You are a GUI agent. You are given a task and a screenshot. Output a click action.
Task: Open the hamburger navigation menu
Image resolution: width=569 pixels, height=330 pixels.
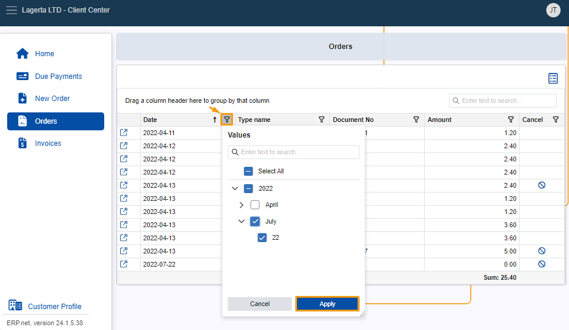point(11,10)
